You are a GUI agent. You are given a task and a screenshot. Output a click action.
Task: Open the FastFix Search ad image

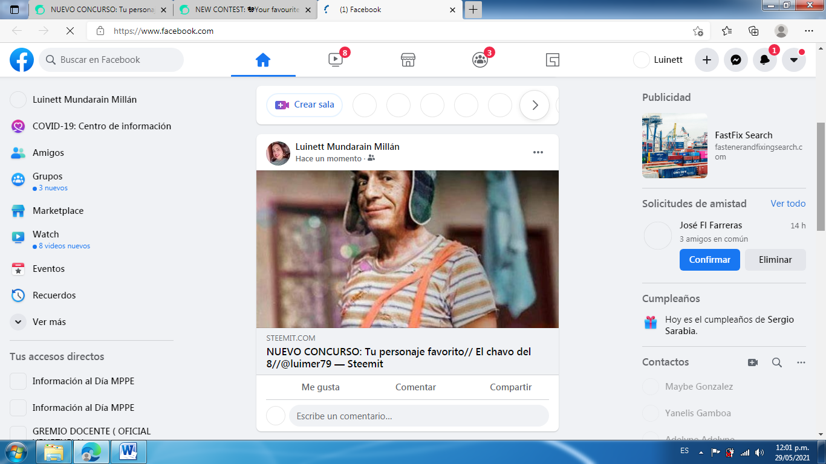pos(675,146)
